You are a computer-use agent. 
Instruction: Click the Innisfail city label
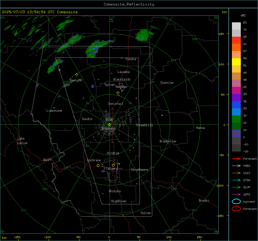coord(116,104)
